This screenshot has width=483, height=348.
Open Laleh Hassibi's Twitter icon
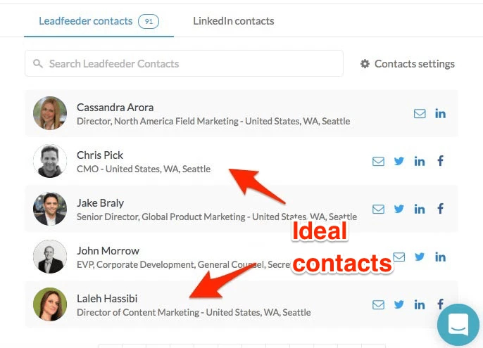pyautogui.click(x=399, y=304)
